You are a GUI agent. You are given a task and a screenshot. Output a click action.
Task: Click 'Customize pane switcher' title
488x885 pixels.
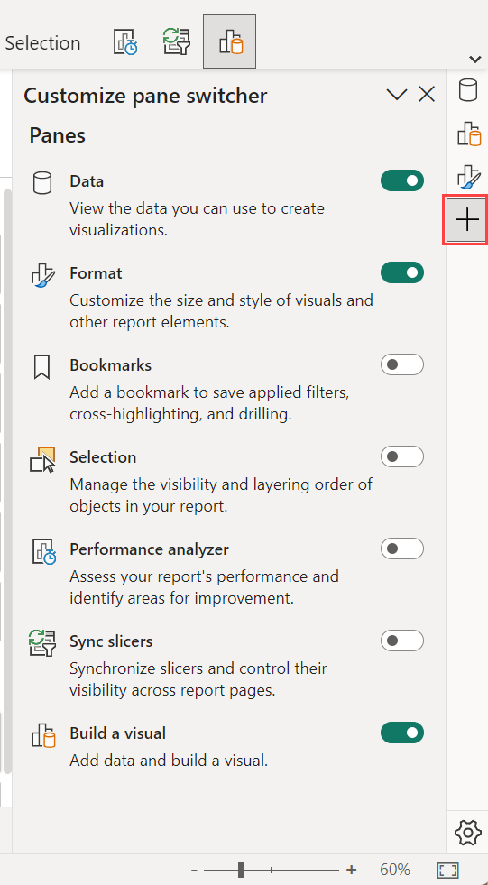145,96
